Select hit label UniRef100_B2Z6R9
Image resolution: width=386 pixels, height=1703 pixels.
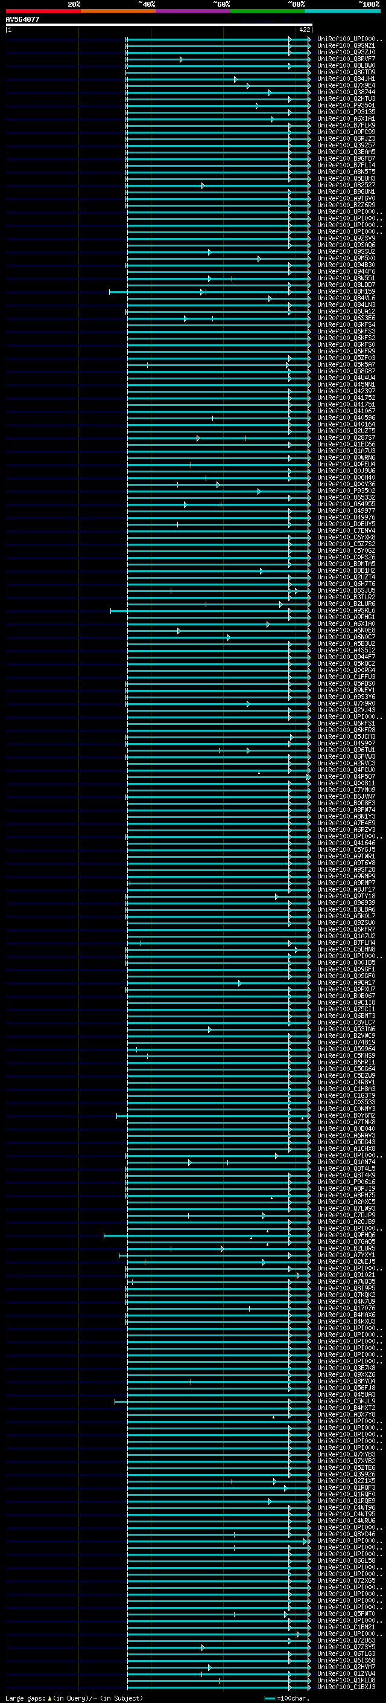(346, 205)
